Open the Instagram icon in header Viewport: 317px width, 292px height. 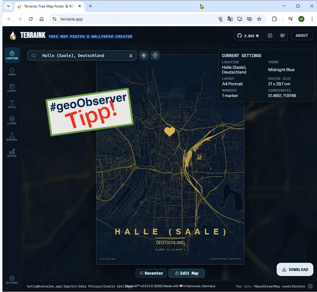[x=270, y=35]
